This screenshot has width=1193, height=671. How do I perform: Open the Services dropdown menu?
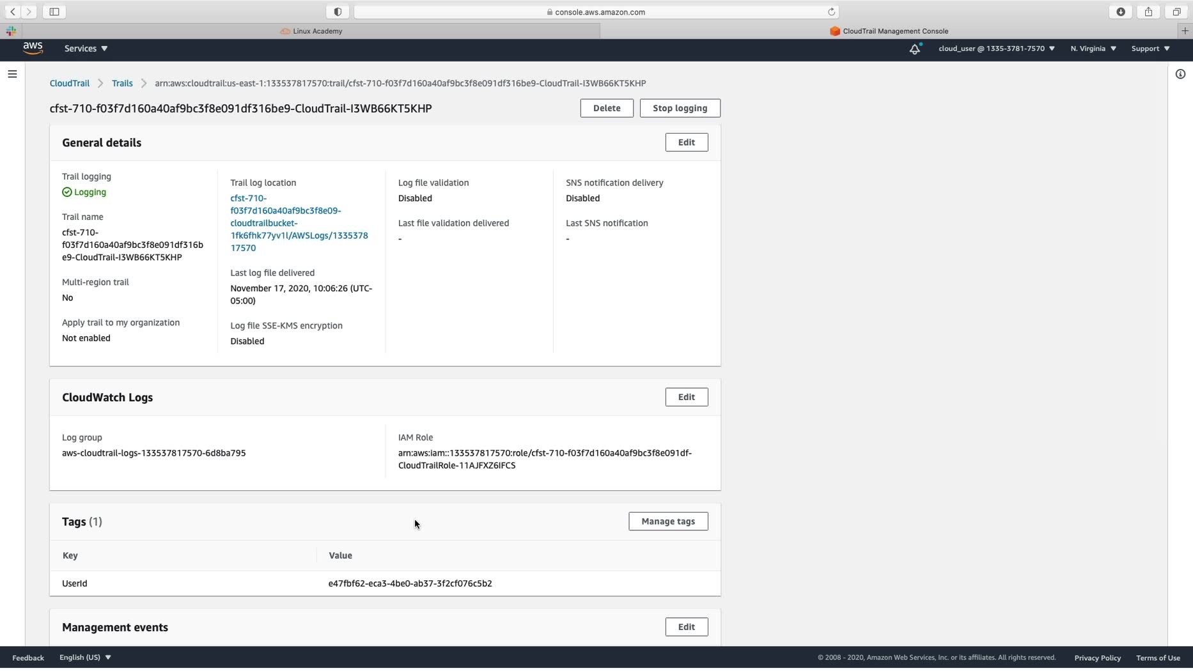[x=86, y=49]
